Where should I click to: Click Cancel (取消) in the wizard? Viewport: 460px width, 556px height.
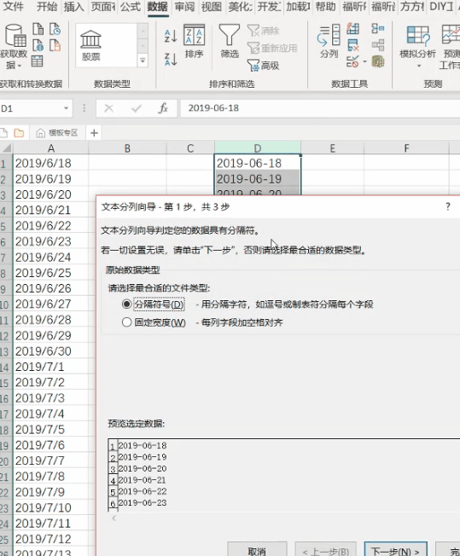coord(257,550)
